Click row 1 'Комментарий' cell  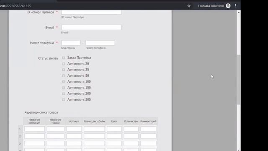[x=148, y=129]
